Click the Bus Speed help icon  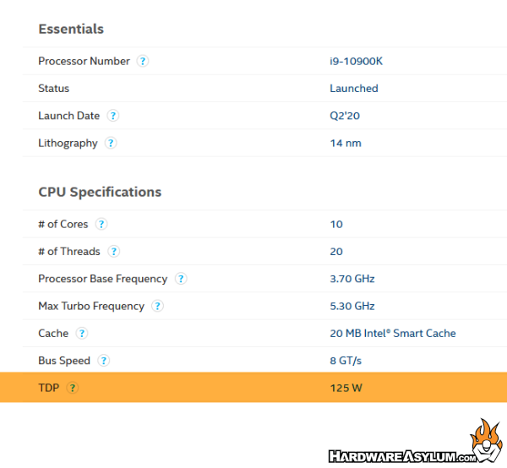[103, 361]
